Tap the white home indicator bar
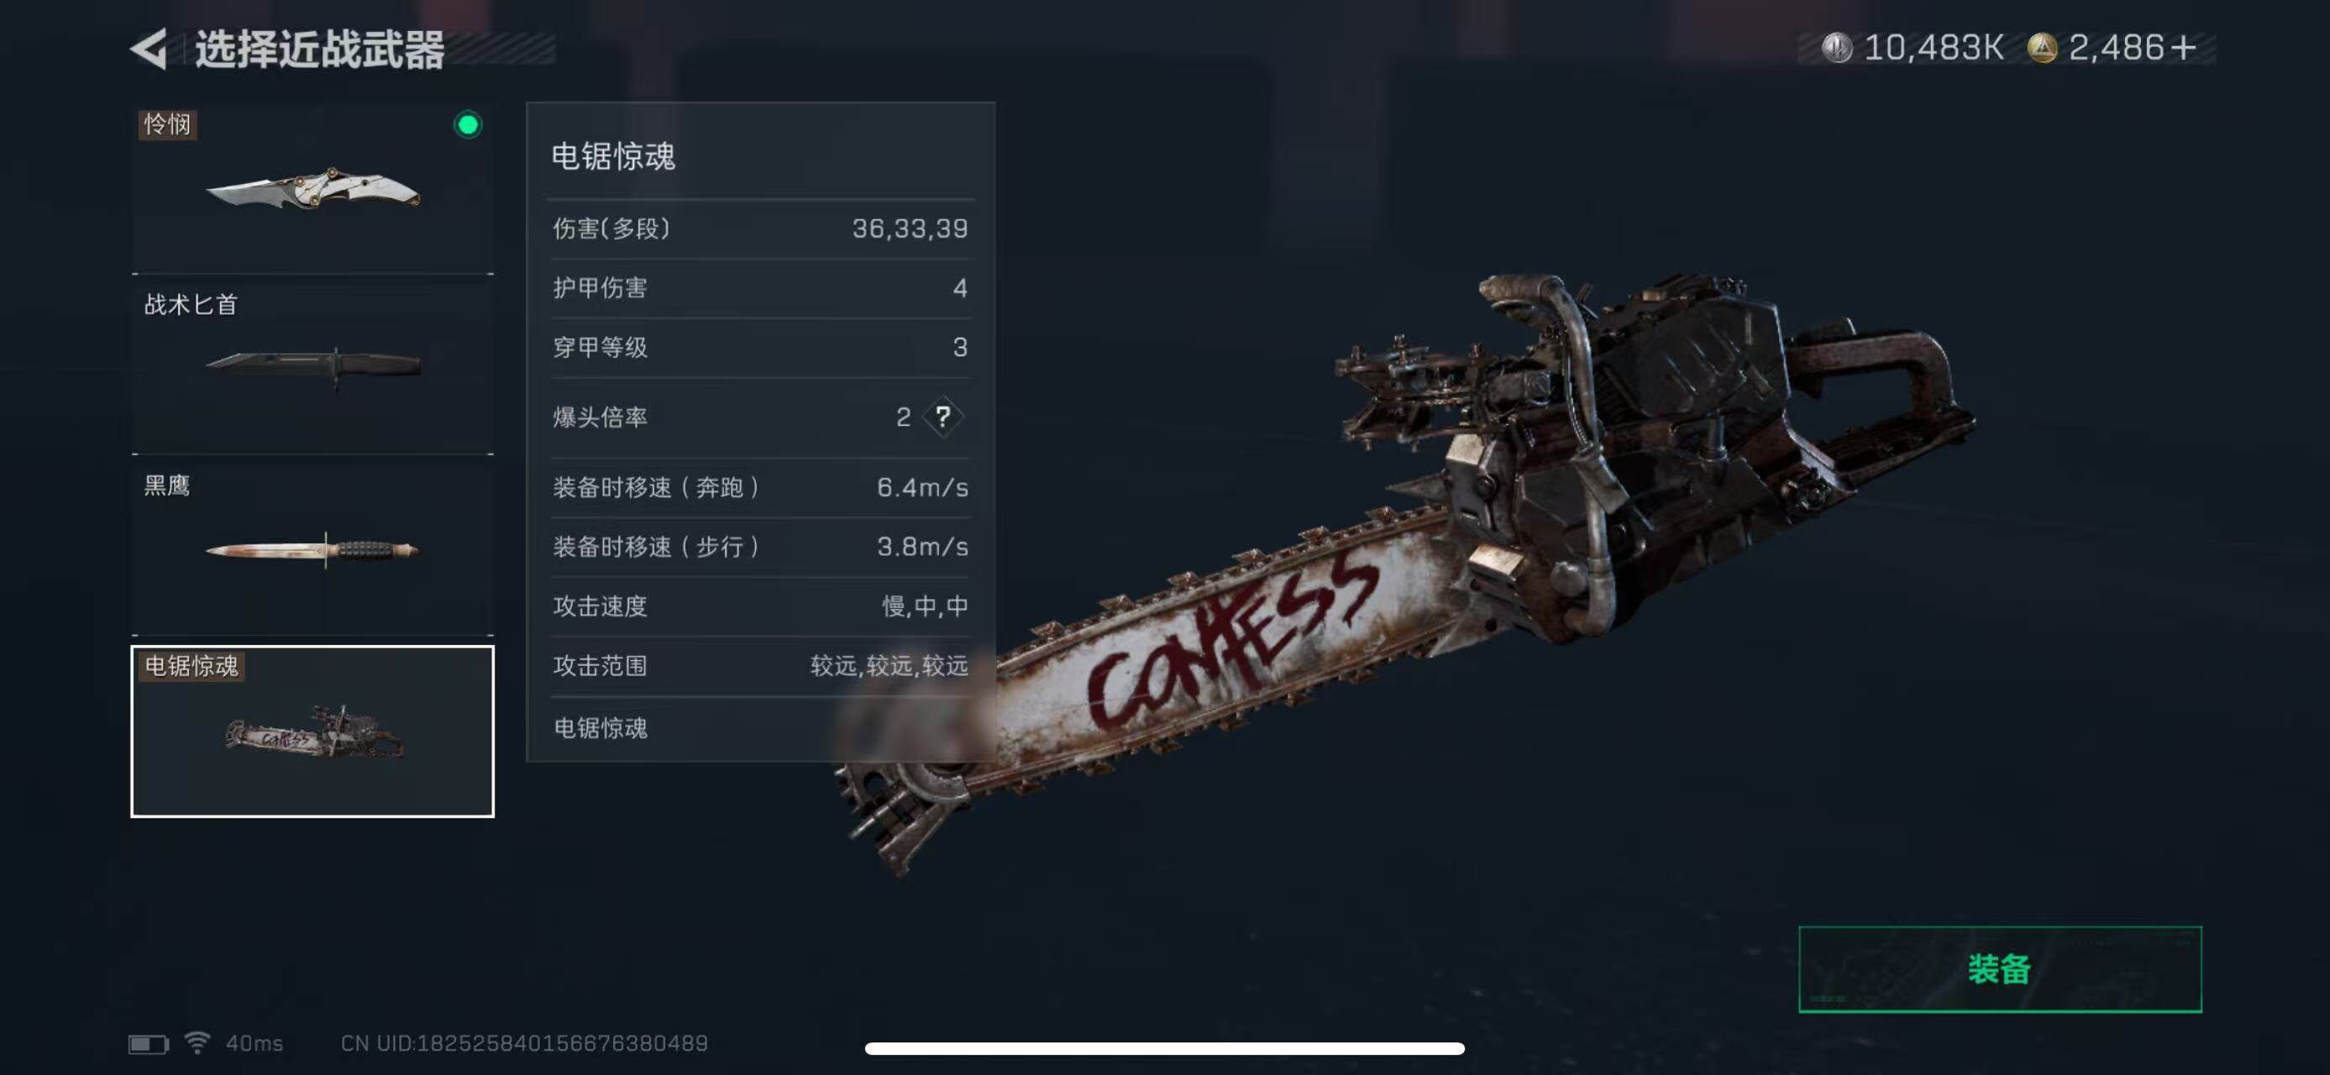Screen dimensions: 2330x1075 point(1164,1049)
